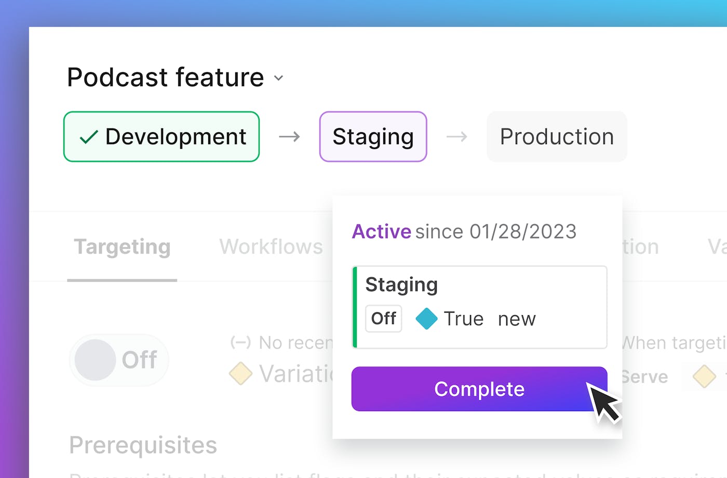Open the Workflows tab
Viewport: 727px width, 478px height.
tap(271, 247)
